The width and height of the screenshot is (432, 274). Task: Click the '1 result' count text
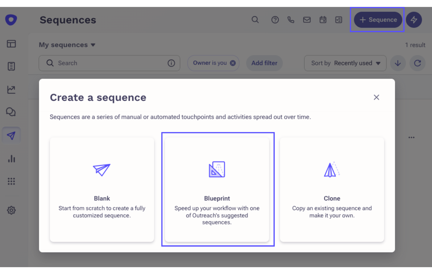click(x=415, y=45)
